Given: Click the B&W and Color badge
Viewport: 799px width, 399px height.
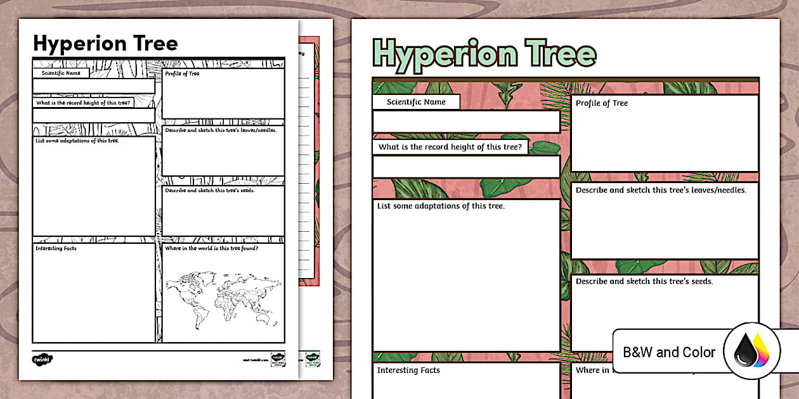Looking at the screenshot, I should click(x=669, y=352).
